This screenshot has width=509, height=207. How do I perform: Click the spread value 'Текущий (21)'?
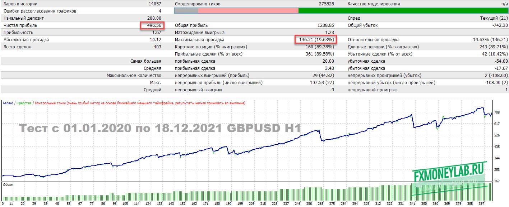click(x=494, y=18)
